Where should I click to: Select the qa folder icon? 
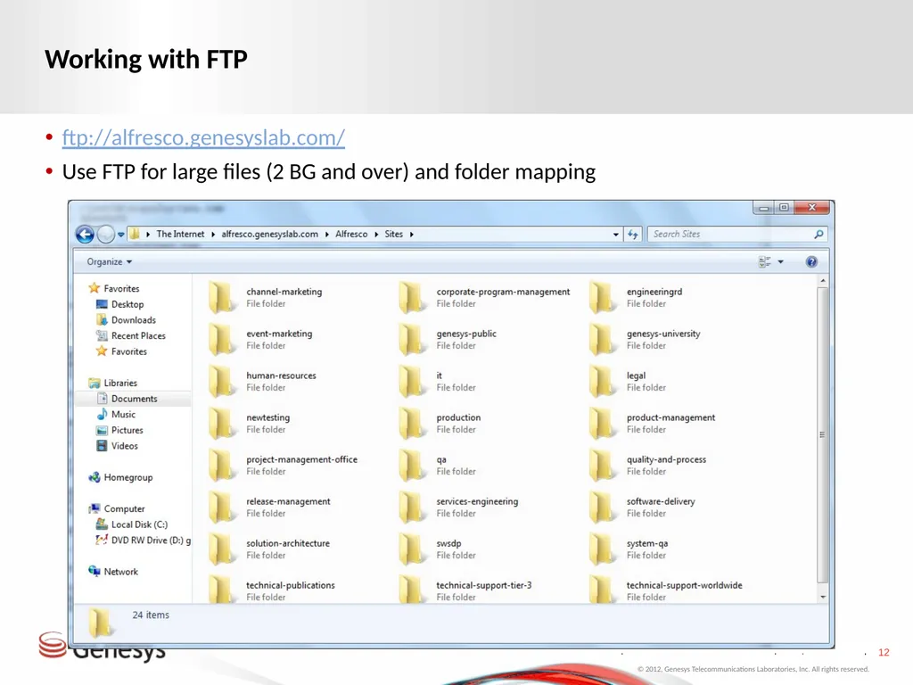(x=412, y=465)
